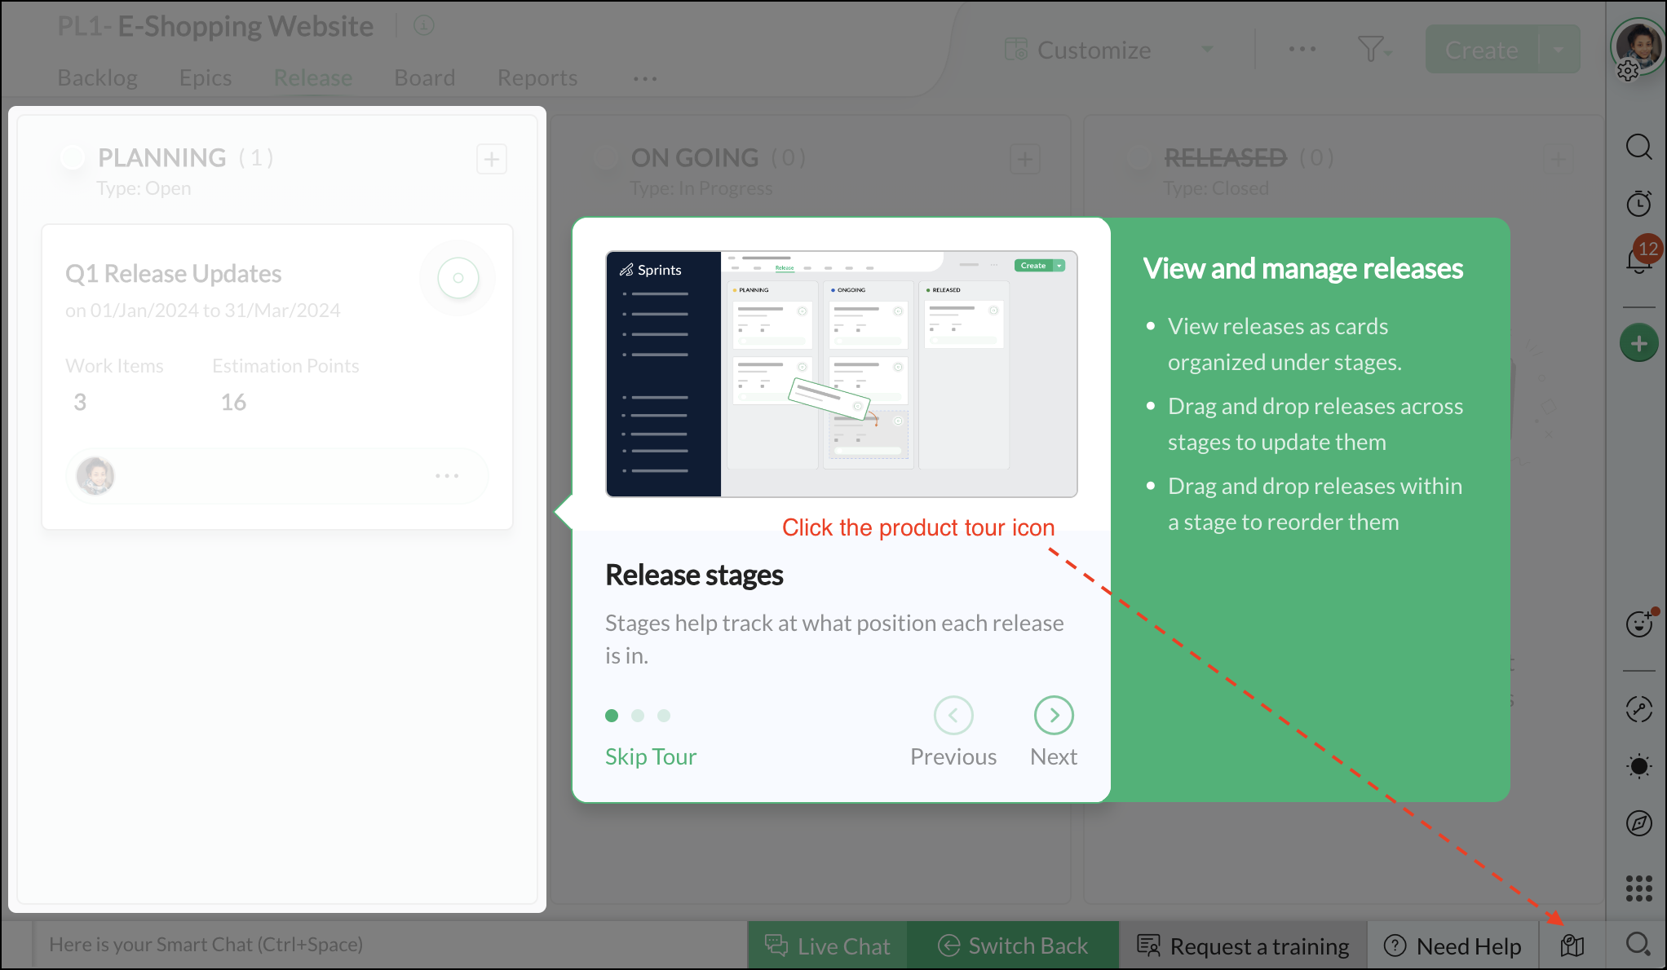Switch to the Board tab

click(424, 77)
